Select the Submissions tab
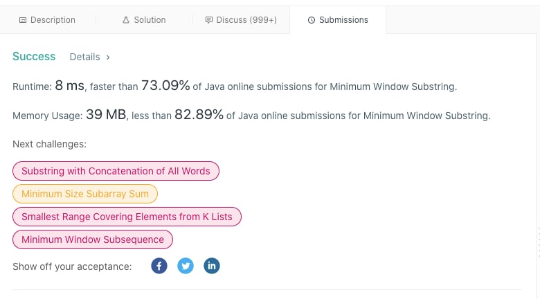 338,20
